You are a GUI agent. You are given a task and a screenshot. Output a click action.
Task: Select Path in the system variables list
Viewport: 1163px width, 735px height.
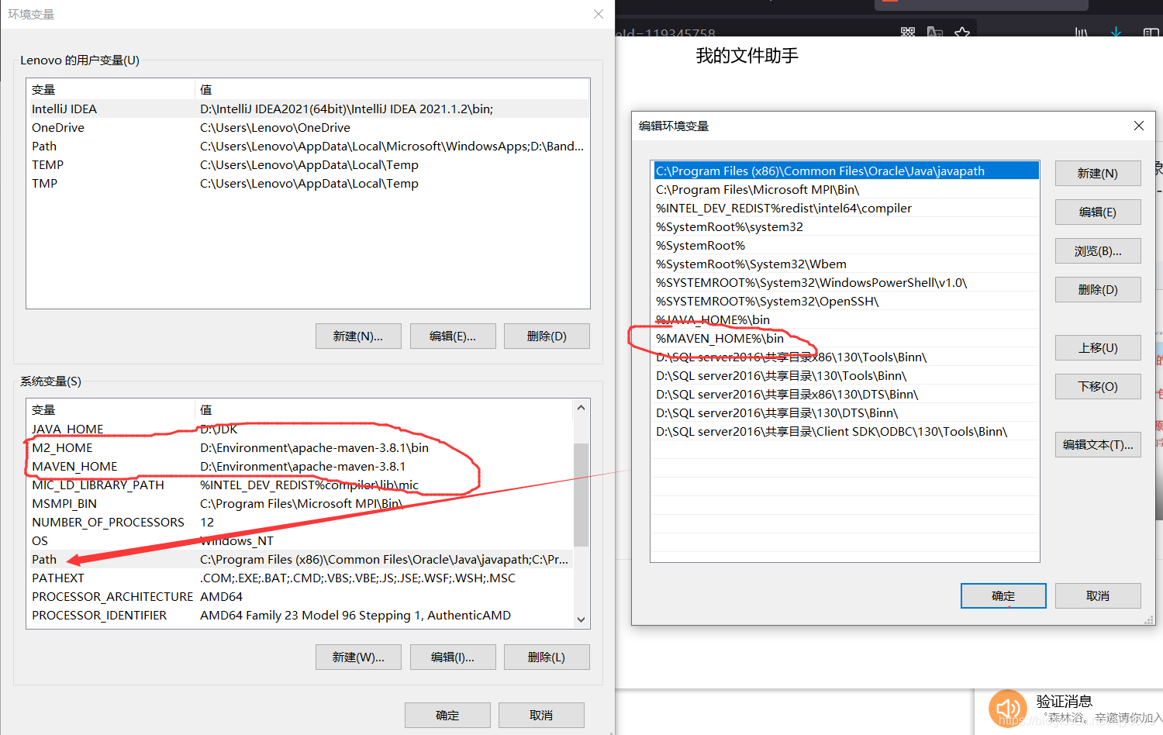[300, 559]
